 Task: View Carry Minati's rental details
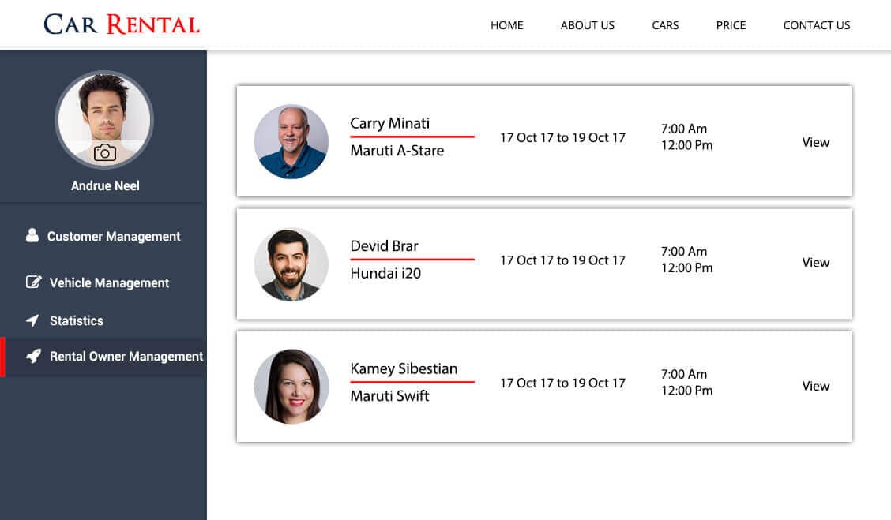click(x=815, y=142)
